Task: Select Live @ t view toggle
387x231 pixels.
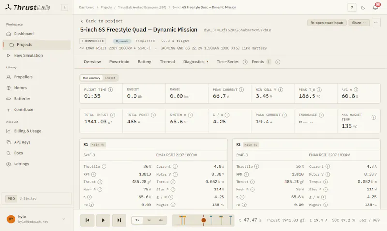Action: click(110, 78)
